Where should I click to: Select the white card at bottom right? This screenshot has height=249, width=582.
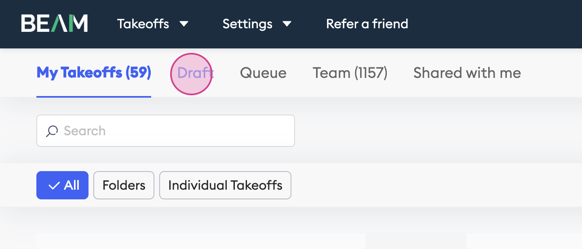[524, 241]
